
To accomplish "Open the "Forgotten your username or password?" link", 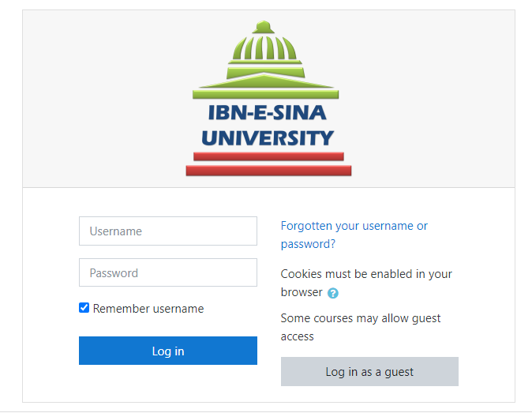I will (x=354, y=226).
